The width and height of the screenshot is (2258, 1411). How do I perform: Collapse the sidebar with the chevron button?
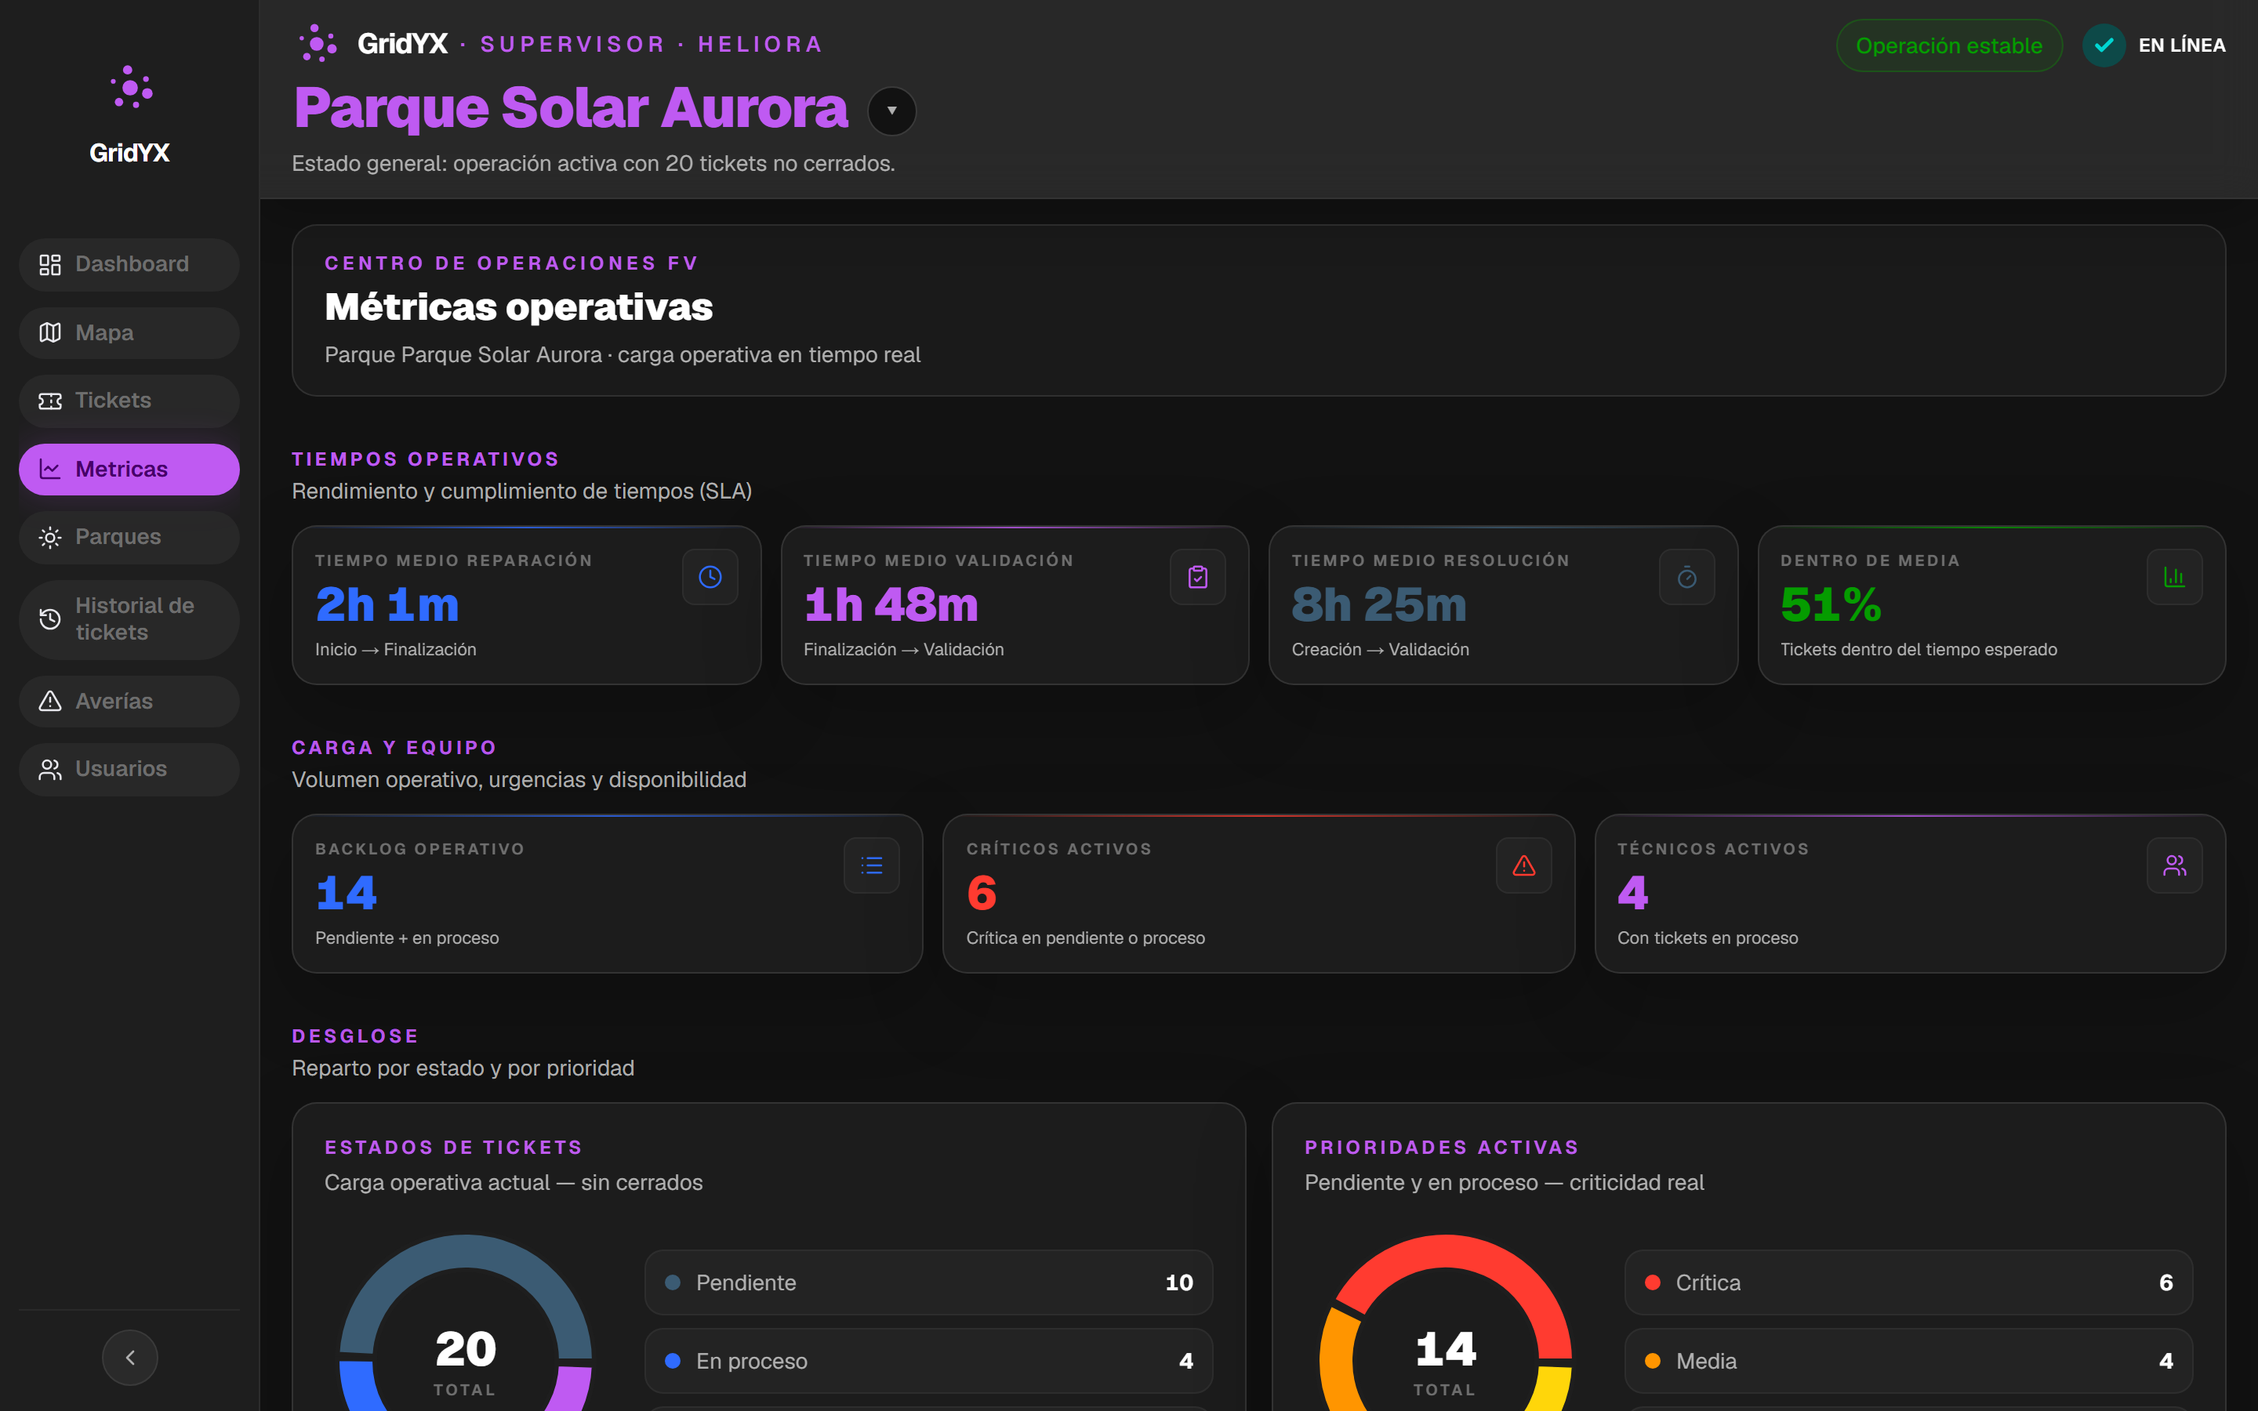click(129, 1357)
